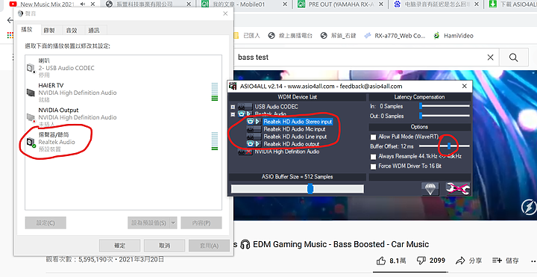The width and height of the screenshot is (537, 277).
Task: Open the 已匯入 bookmarks folder
Action: pyautogui.click(x=247, y=36)
